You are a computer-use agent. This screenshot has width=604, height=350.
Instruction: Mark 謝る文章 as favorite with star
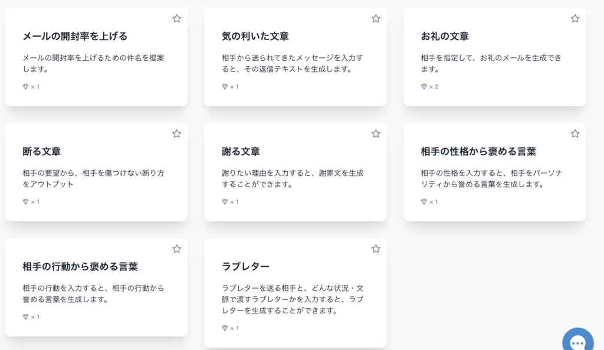pyautogui.click(x=376, y=134)
